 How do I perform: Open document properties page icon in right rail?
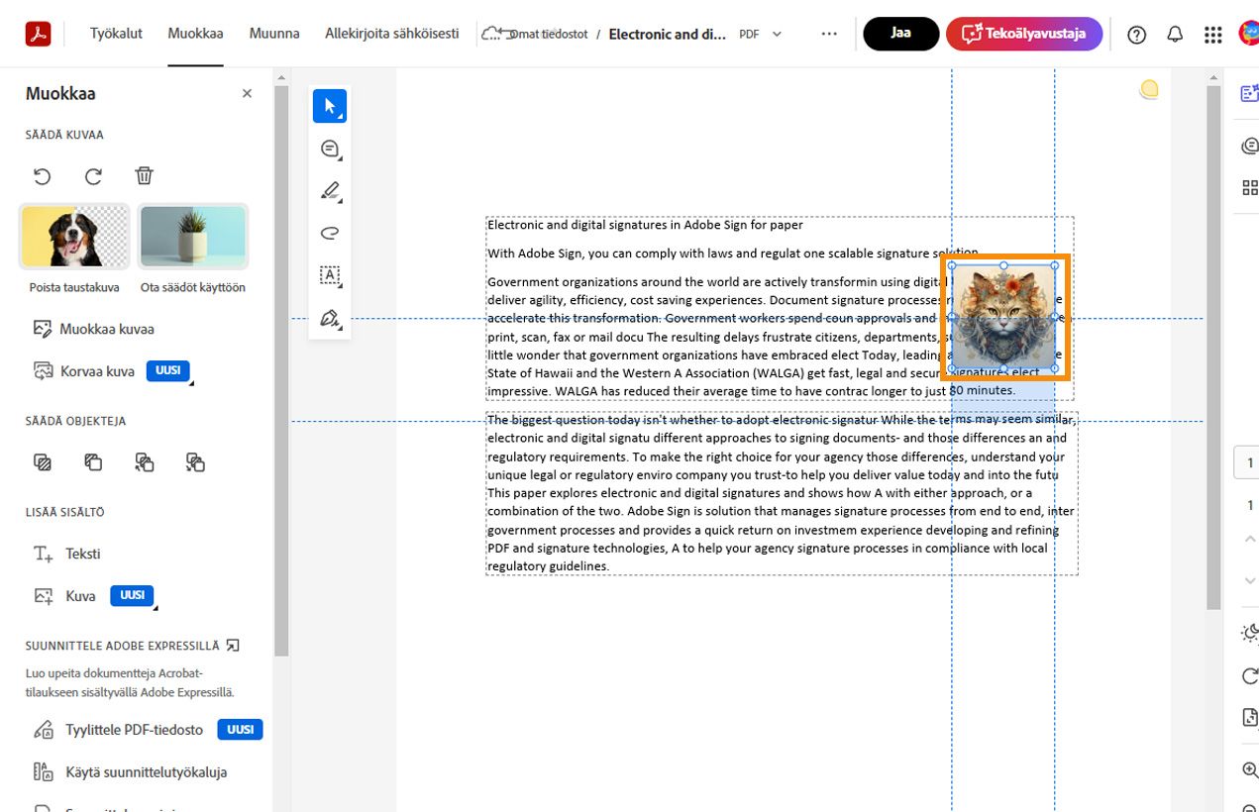point(1249,718)
